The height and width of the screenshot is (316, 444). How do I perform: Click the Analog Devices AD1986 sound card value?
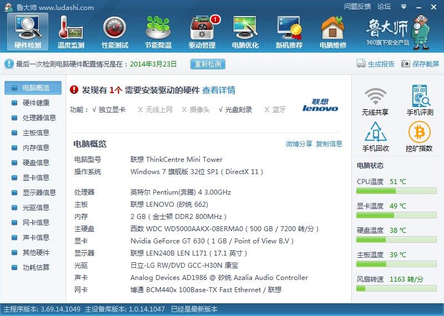pos(219,277)
